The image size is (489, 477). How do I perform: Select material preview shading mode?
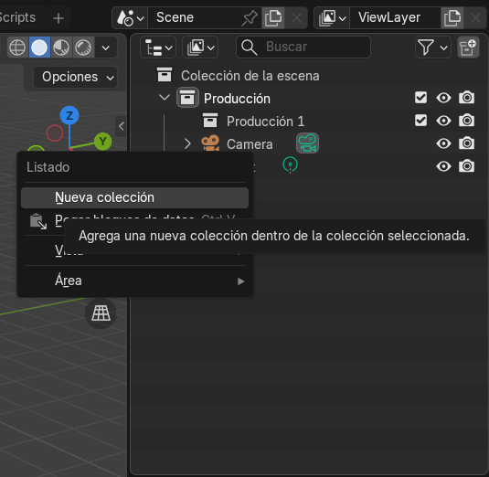[x=61, y=48]
